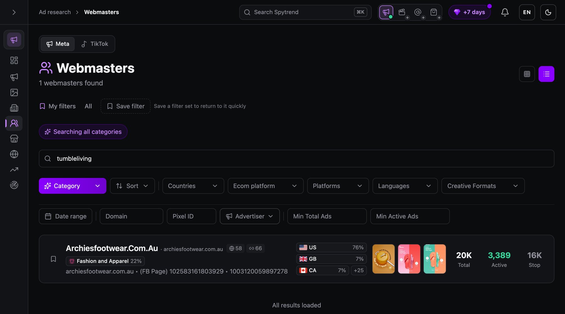
Task: Click Searching all categories pill
Action: (x=83, y=132)
